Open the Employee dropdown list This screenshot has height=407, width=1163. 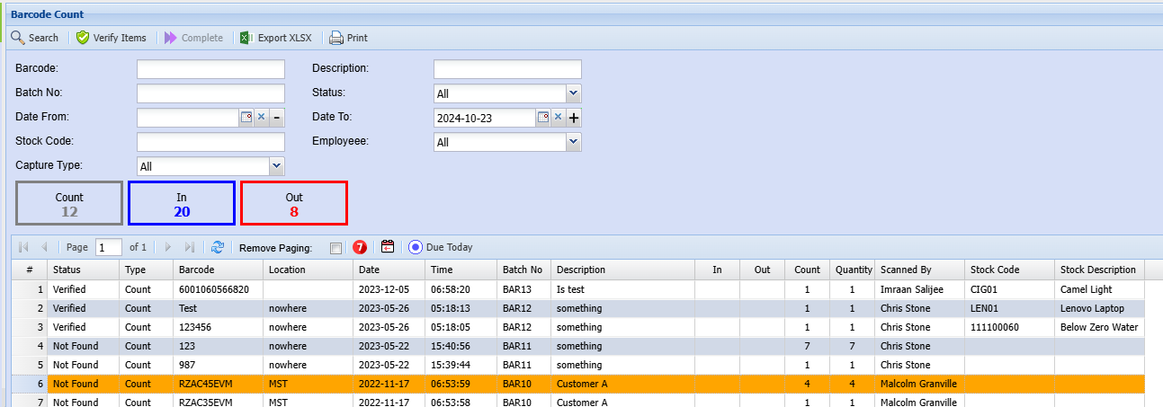coord(573,142)
